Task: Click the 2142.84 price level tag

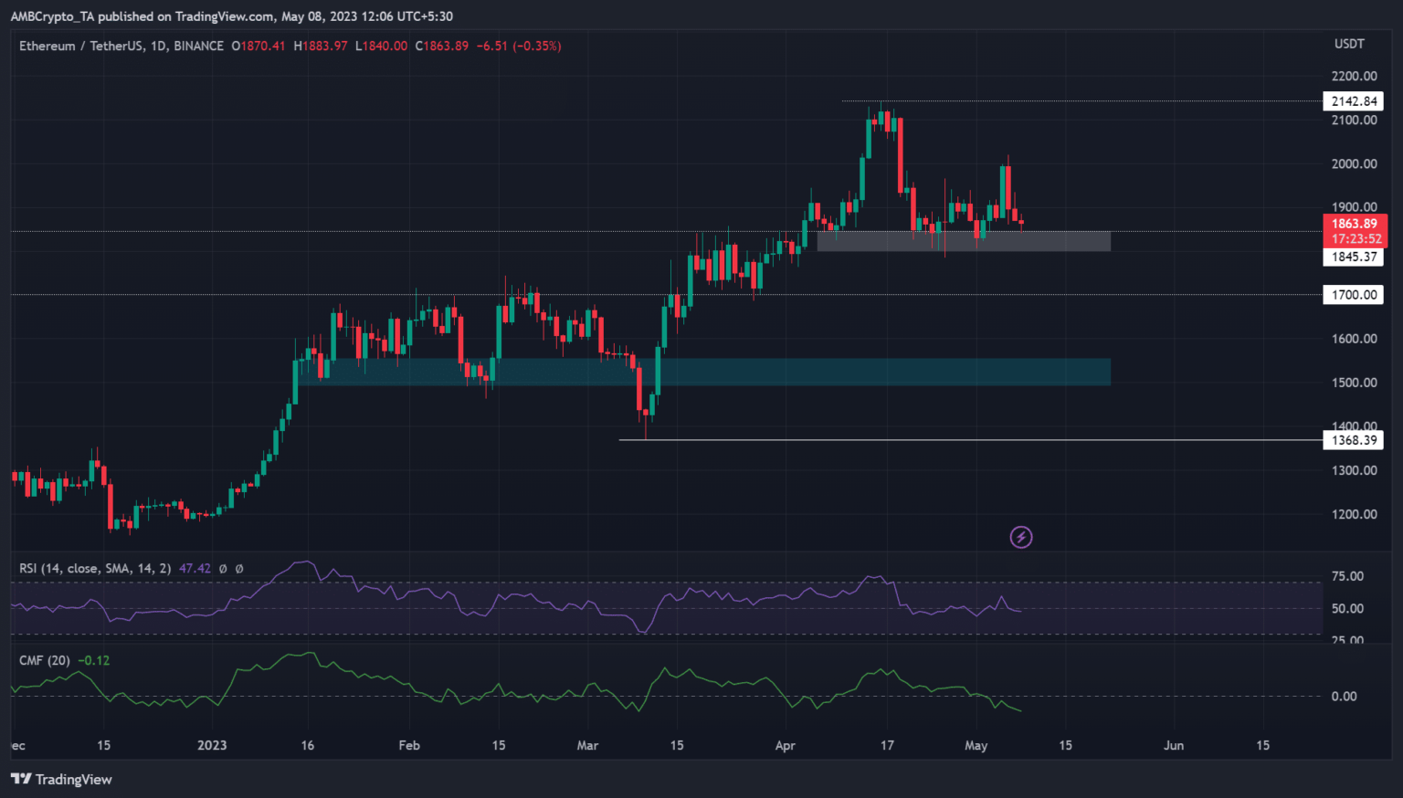Action: tap(1353, 101)
